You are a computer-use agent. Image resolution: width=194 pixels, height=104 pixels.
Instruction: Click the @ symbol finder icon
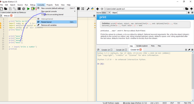point(23,9)
